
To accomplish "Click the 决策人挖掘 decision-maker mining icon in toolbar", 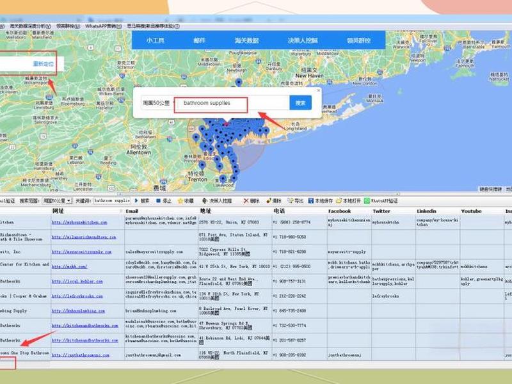I will pos(205,201).
